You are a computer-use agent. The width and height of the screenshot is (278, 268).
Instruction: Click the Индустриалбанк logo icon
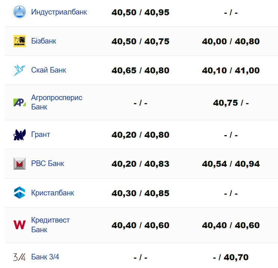coord(19,12)
